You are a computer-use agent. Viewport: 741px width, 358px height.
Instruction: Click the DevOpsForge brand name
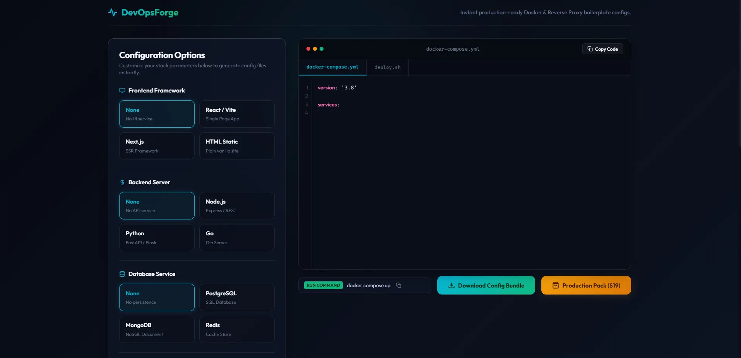point(150,12)
